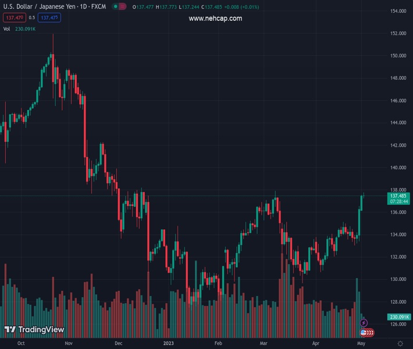413x349 pixels.
Task: Click the May label on time axis
Action: coord(361,343)
